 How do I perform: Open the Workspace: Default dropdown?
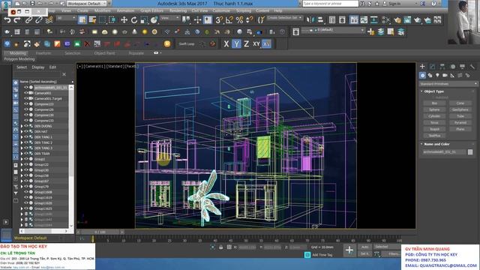pyautogui.click(x=86, y=4)
